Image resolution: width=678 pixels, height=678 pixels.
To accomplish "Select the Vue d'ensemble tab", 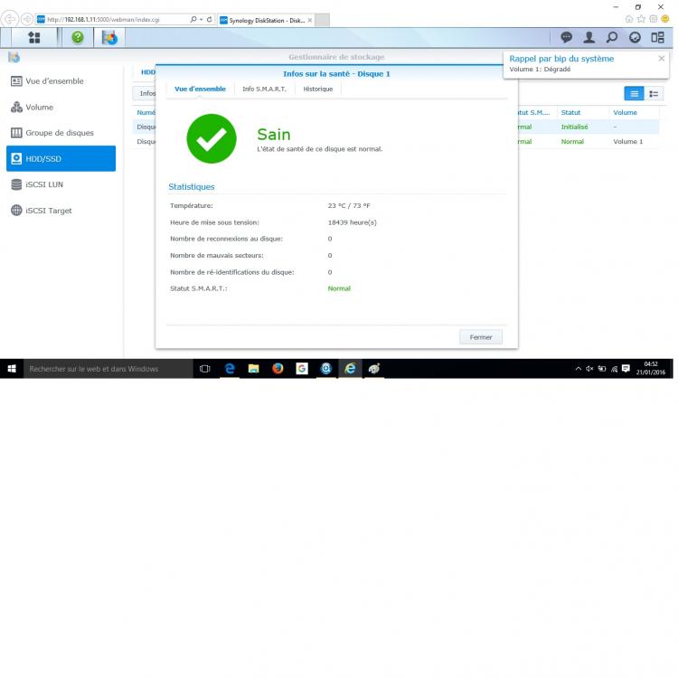I will [x=200, y=89].
